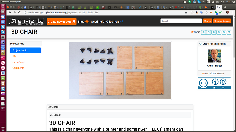Go to News Feed section
Screen dimensions: 236x132
[x=18, y=62]
